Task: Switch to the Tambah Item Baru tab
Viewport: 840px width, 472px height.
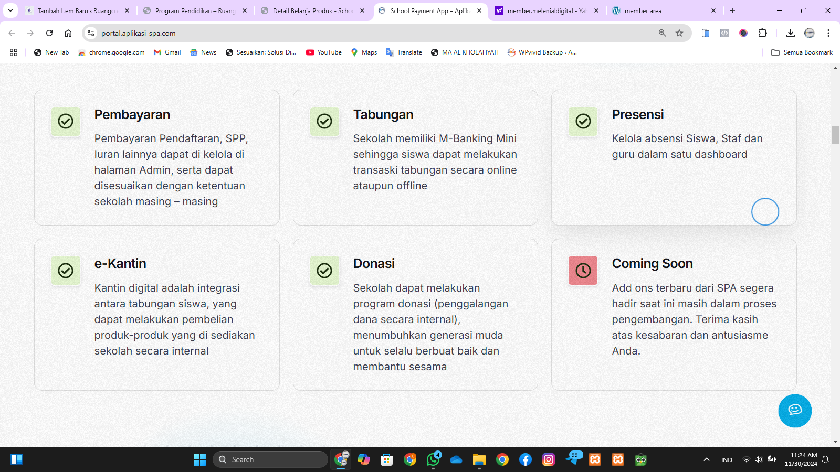Action: click(x=77, y=10)
